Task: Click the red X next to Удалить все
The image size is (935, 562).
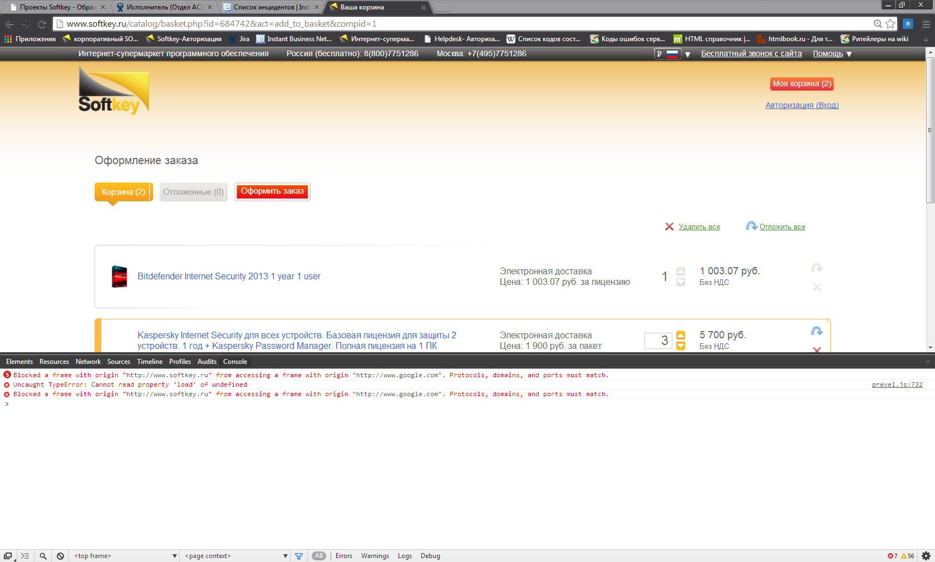Action: (x=670, y=226)
